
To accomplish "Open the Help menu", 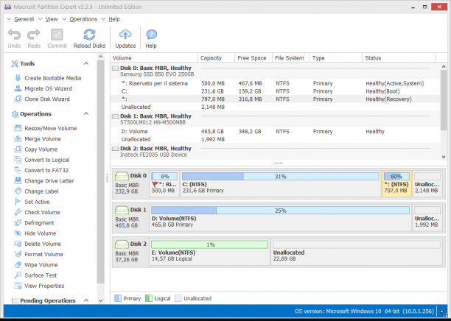I will point(114,19).
